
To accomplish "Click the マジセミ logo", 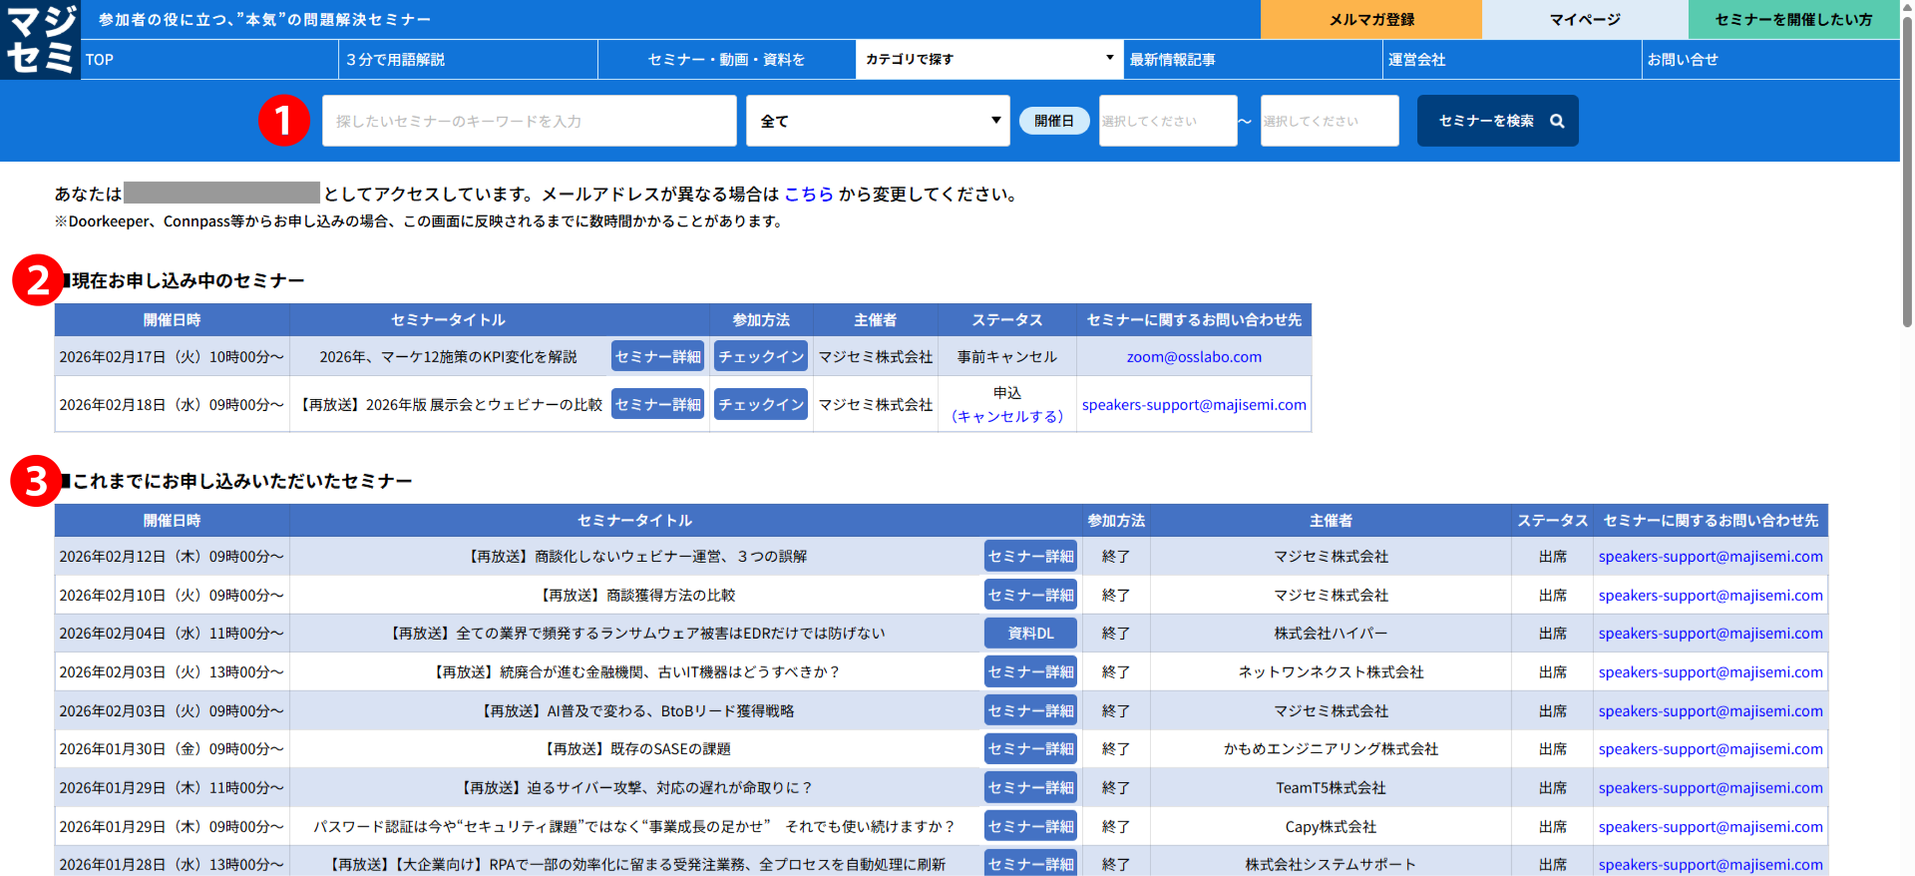I will tap(40, 40).
